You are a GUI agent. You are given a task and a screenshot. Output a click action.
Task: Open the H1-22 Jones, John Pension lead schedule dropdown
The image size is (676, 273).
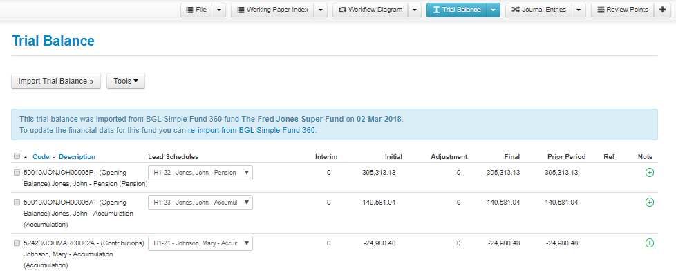click(x=200, y=173)
